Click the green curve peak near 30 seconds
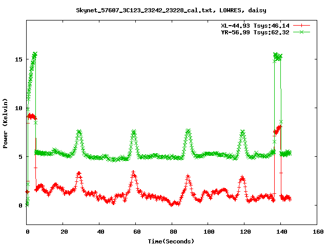 pyautogui.click(x=79, y=132)
